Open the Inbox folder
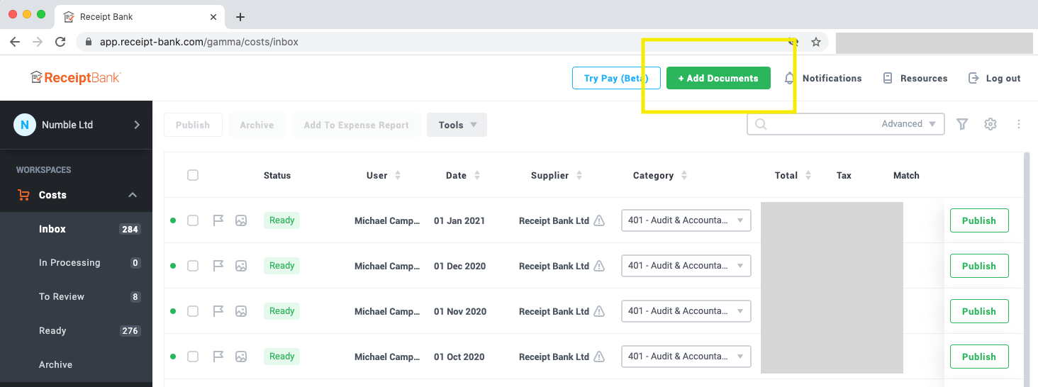 [x=76, y=229]
